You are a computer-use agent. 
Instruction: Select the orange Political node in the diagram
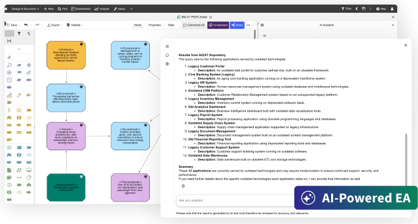pos(66,56)
